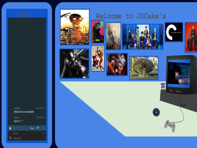Click the game disc on the floor
The width and height of the screenshot is (197, 148).
point(156,112)
